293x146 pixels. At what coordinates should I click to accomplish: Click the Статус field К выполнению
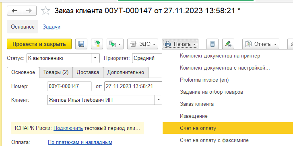(59, 58)
